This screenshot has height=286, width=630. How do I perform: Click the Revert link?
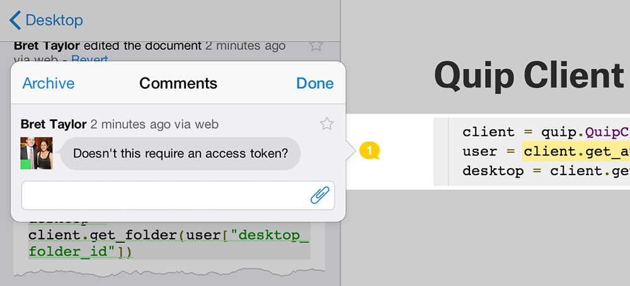pos(89,60)
